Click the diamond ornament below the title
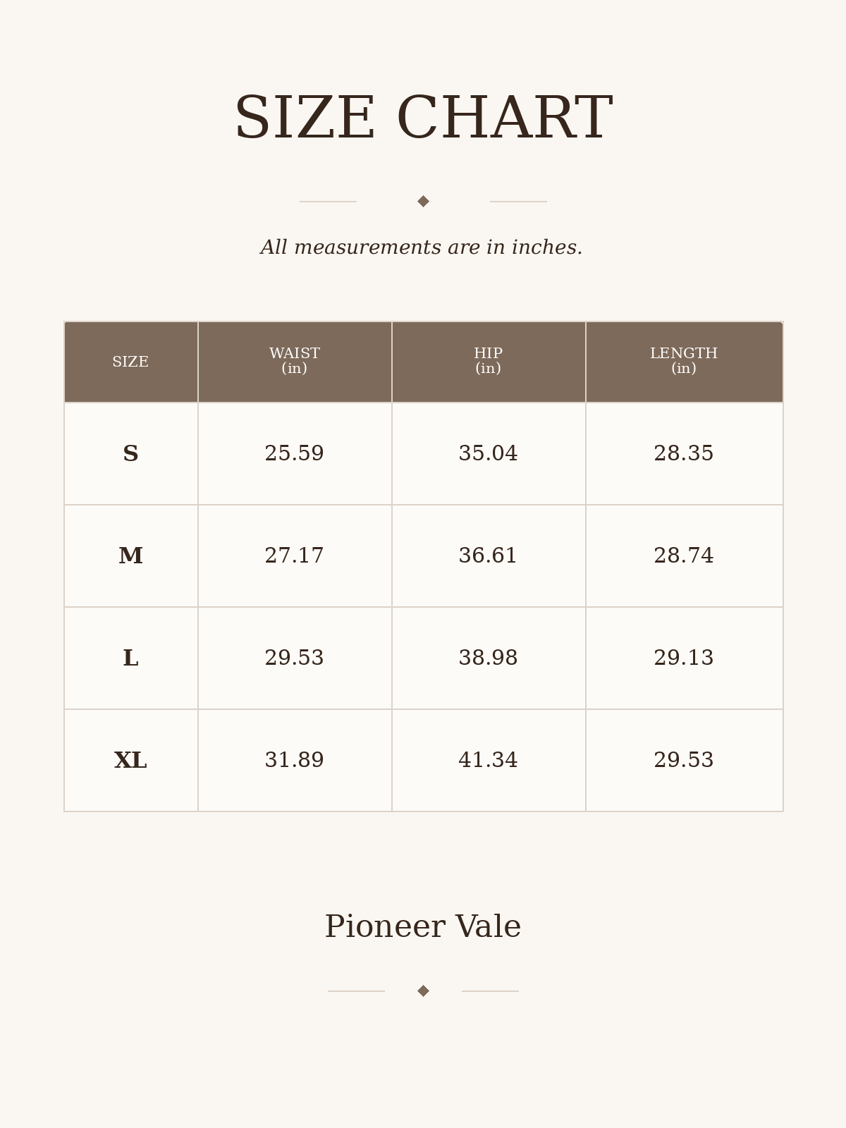Image resolution: width=846 pixels, height=1128 pixels. pyautogui.click(x=423, y=202)
